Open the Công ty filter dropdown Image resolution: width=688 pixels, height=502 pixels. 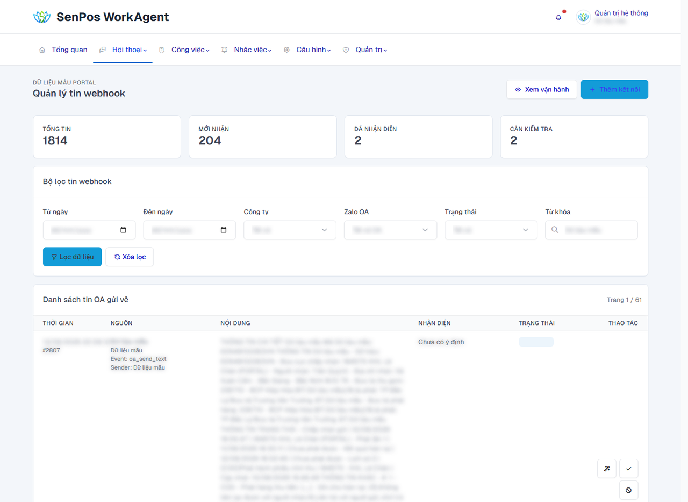click(x=290, y=230)
